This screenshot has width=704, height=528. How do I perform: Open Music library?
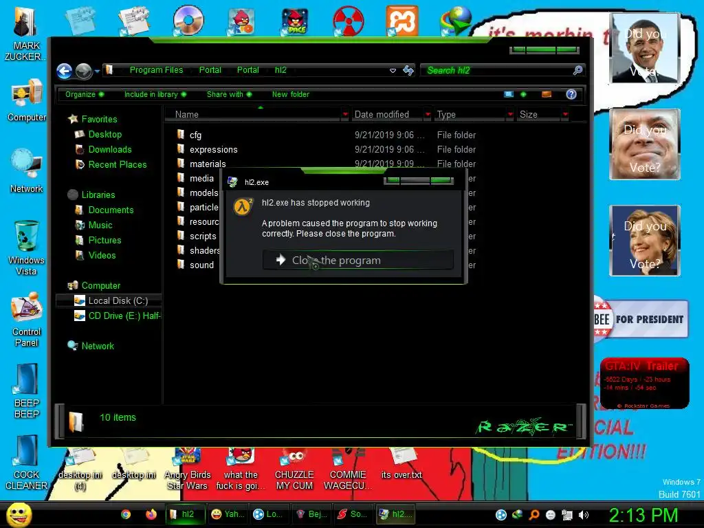pyautogui.click(x=100, y=225)
